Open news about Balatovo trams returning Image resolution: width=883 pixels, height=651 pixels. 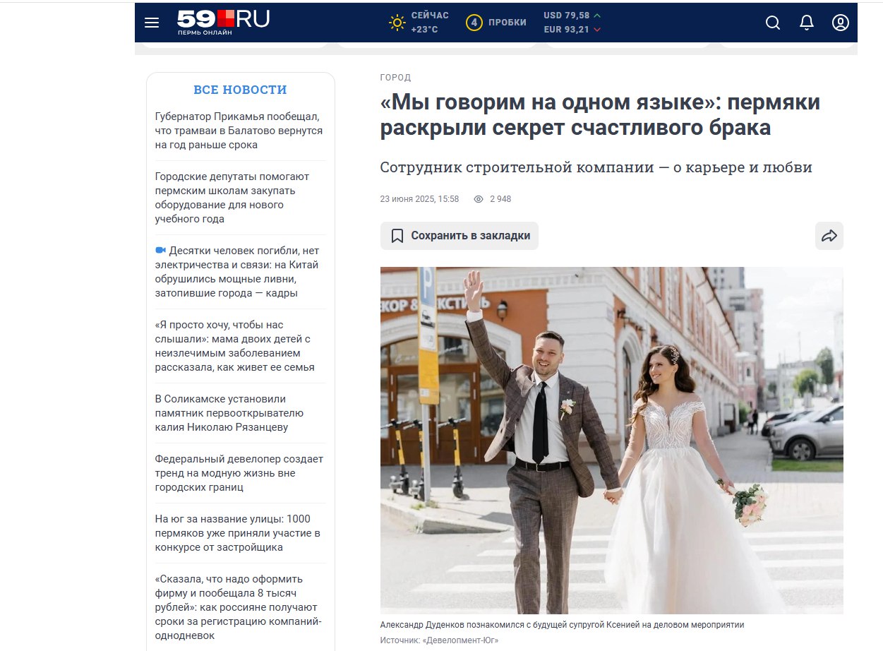(239, 131)
